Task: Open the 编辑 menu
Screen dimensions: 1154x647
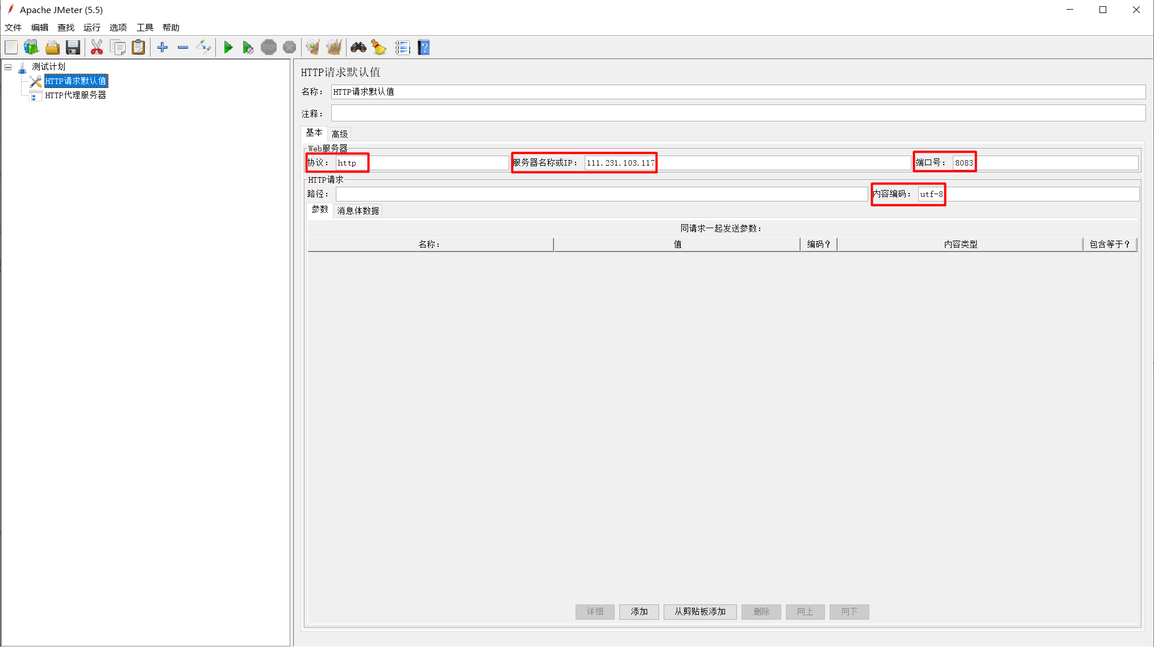Action: [x=40, y=28]
